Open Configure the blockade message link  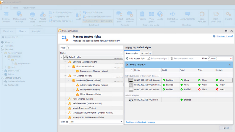[140, 122]
